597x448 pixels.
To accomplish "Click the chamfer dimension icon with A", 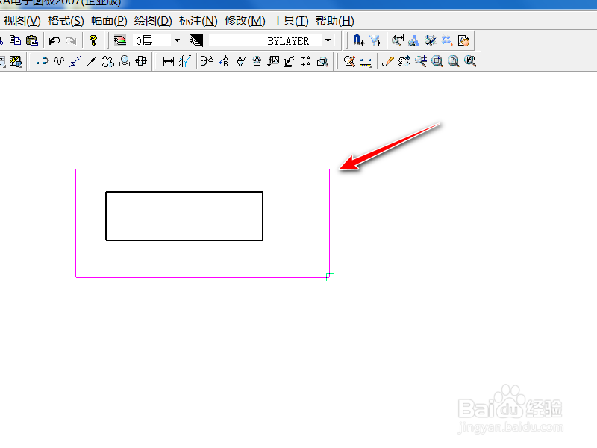I will pos(207,61).
